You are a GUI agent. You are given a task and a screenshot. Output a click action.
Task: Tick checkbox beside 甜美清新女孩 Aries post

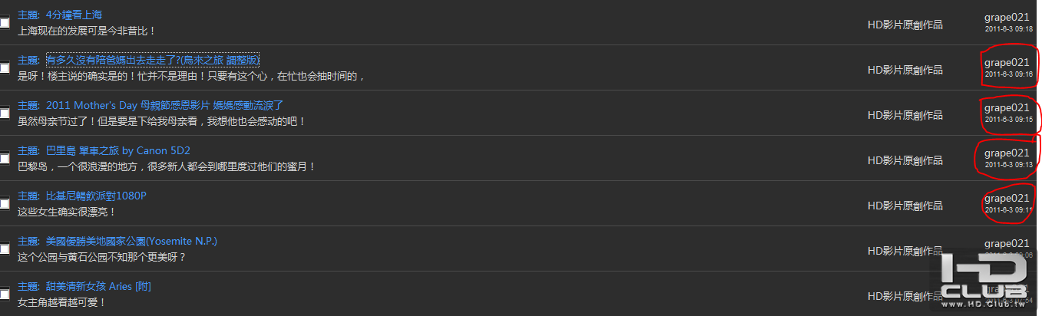[5, 295]
